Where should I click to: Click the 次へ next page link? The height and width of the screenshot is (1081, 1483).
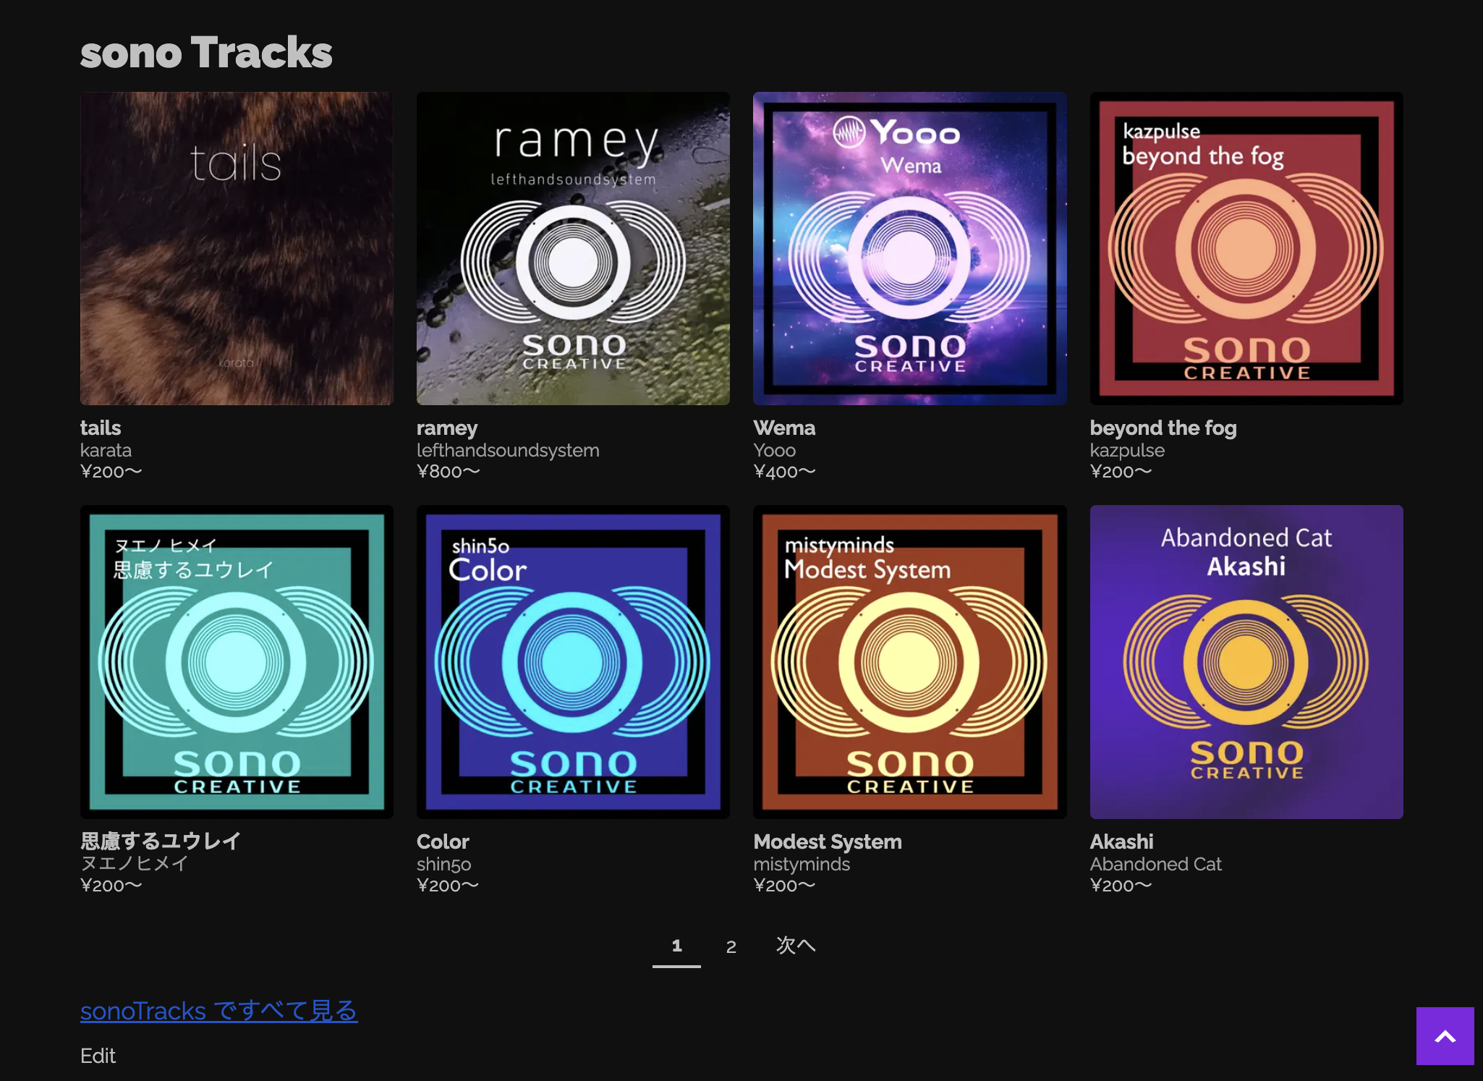[x=796, y=946]
